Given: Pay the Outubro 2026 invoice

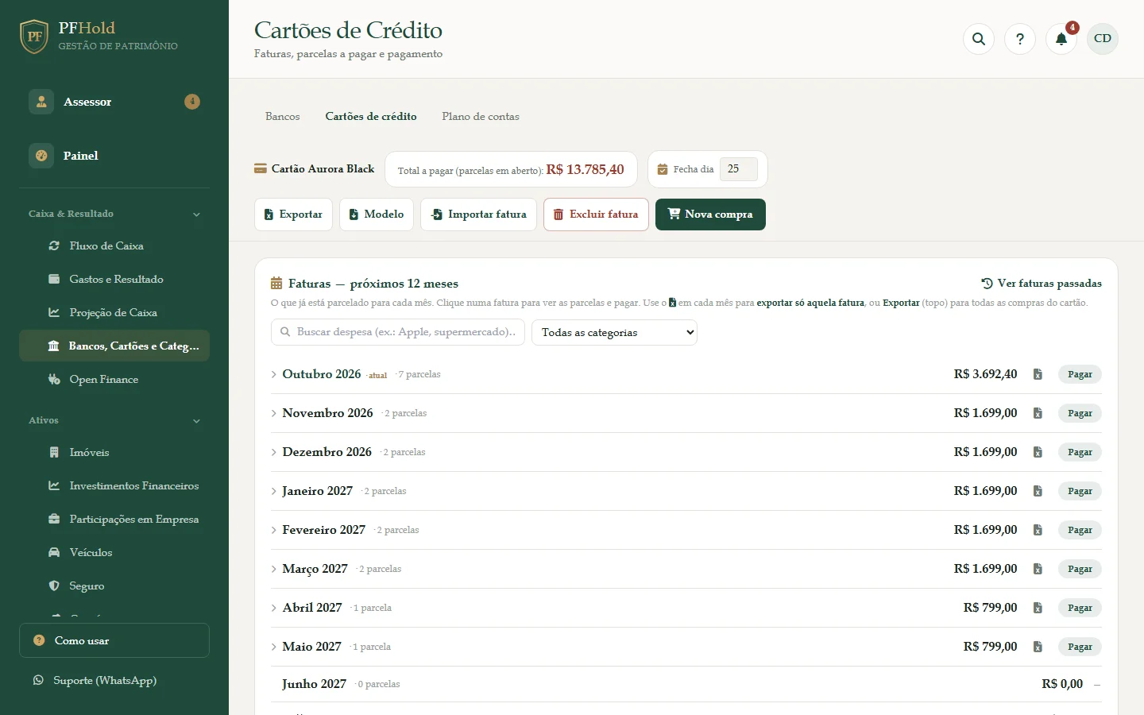Looking at the screenshot, I should [x=1080, y=374].
